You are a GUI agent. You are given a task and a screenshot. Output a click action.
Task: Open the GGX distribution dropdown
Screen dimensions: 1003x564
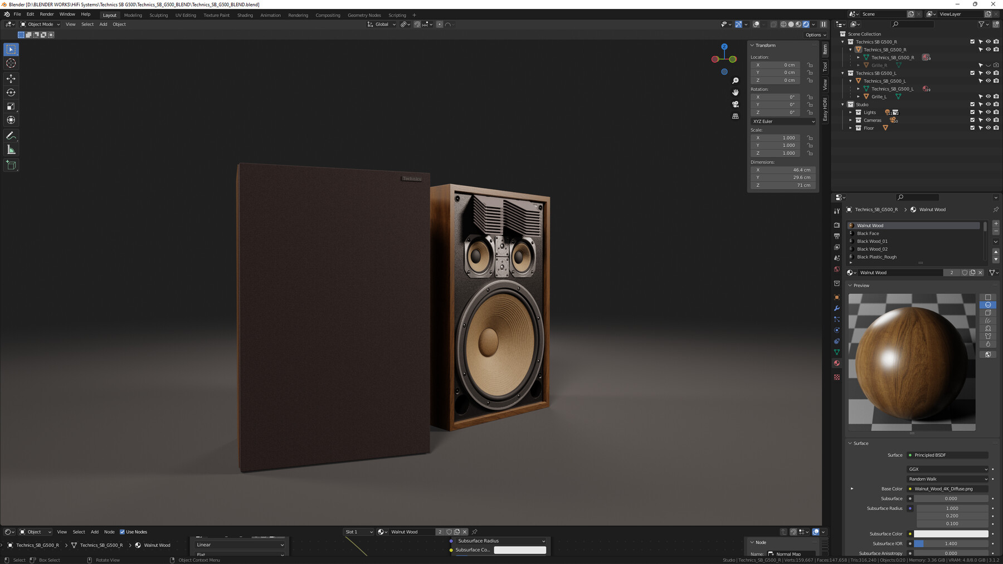[947, 469]
